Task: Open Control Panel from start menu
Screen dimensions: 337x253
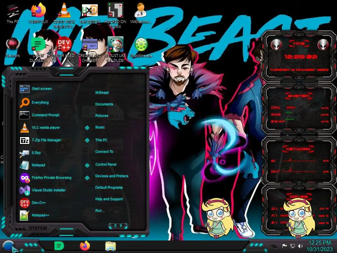Action: click(106, 164)
